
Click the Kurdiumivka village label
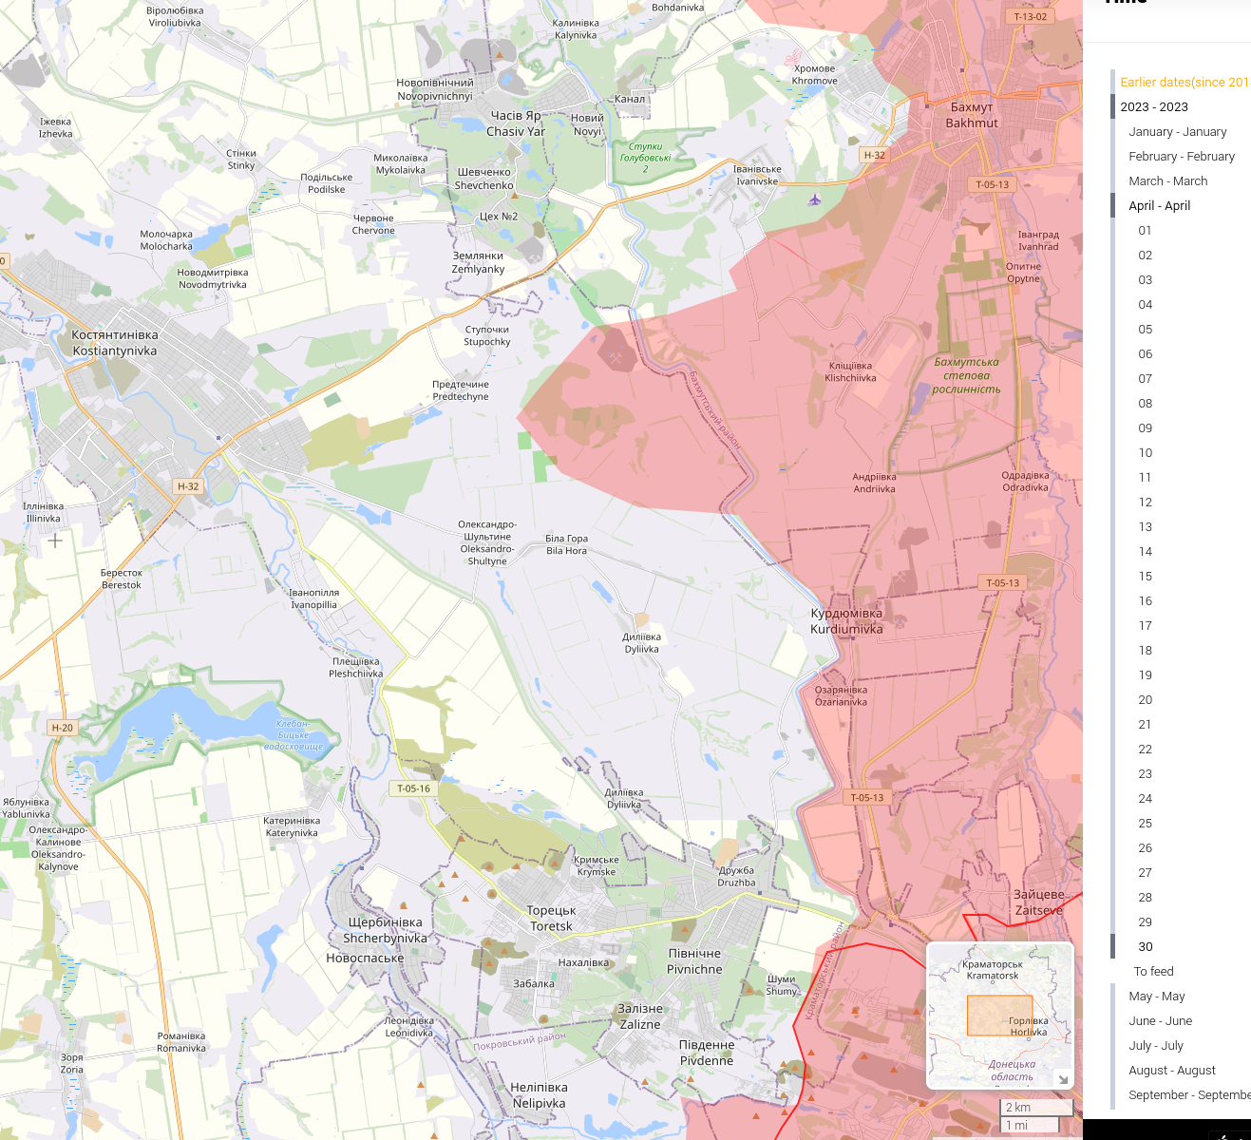(846, 621)
